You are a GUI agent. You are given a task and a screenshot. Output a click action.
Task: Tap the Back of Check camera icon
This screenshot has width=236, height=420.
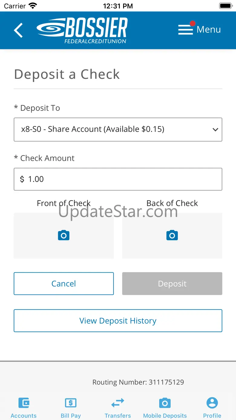click(172, 235)
